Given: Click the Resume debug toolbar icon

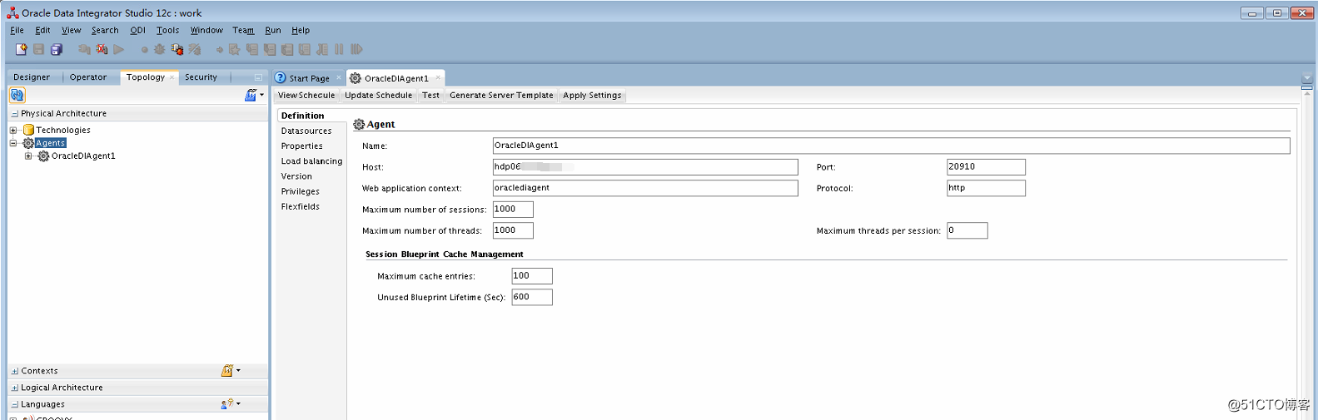Looking at the screenshot, I should (x=356, y=50).
